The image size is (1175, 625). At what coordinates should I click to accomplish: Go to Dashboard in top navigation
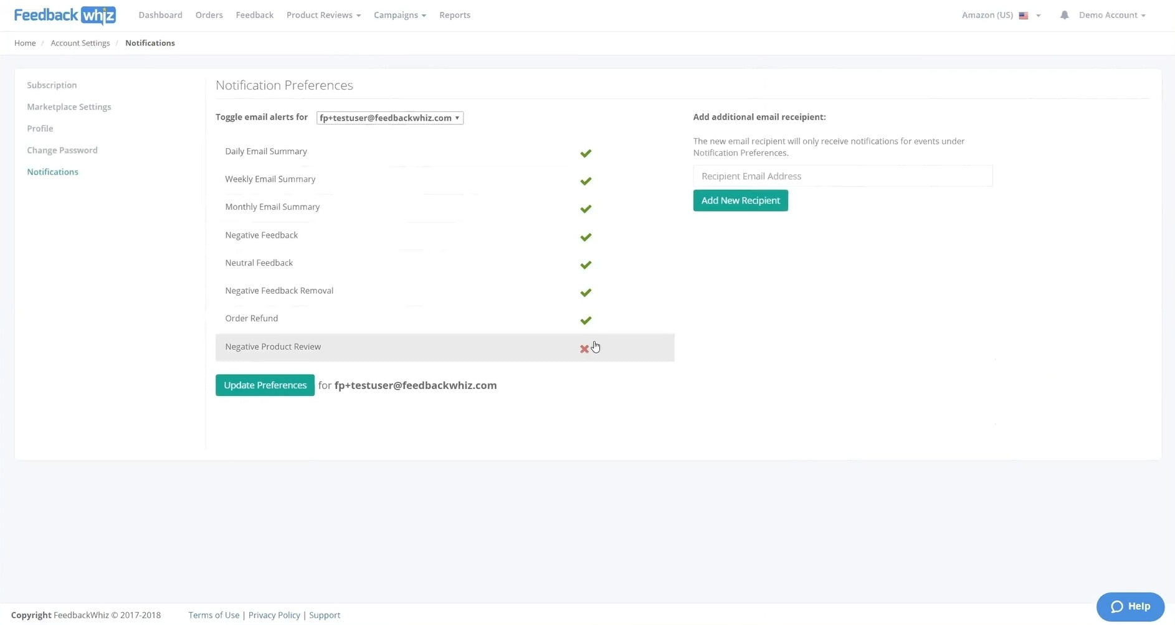160,15
